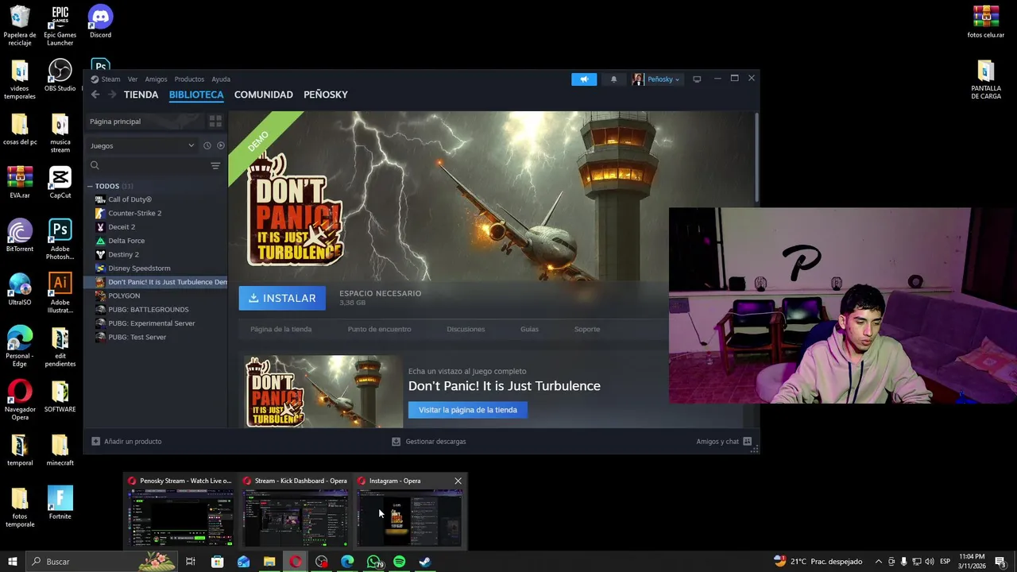The width and height of the screenshot is (1017, 572).
Task: Open the Productos menu
Action: [189, 79]
